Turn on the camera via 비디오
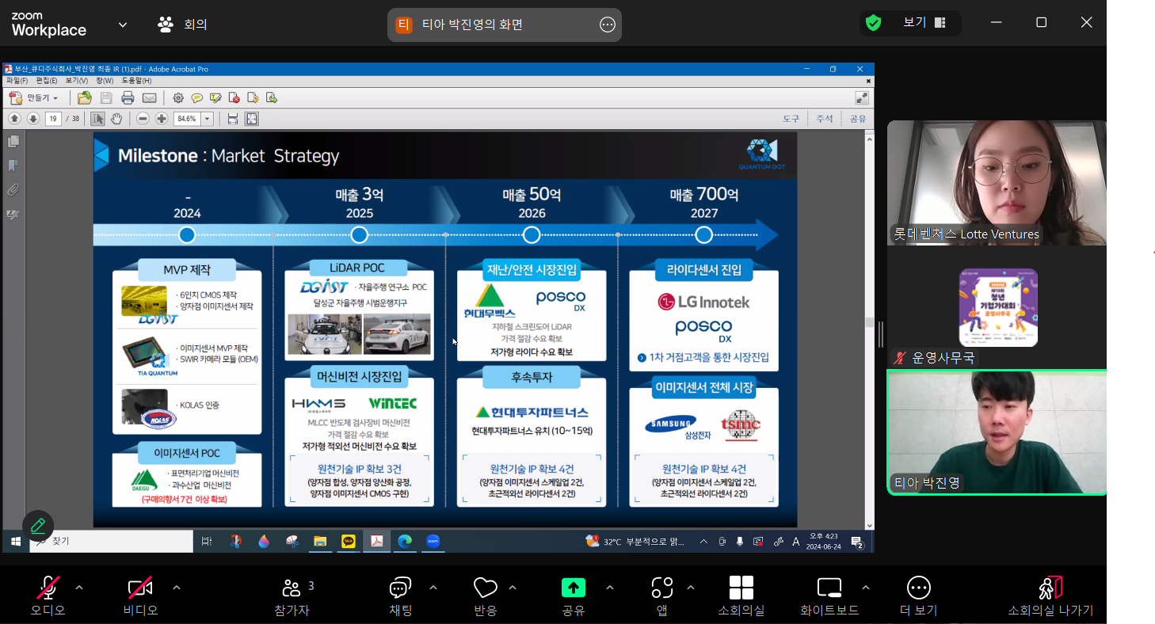The image size is (1155, 624). 140,595
